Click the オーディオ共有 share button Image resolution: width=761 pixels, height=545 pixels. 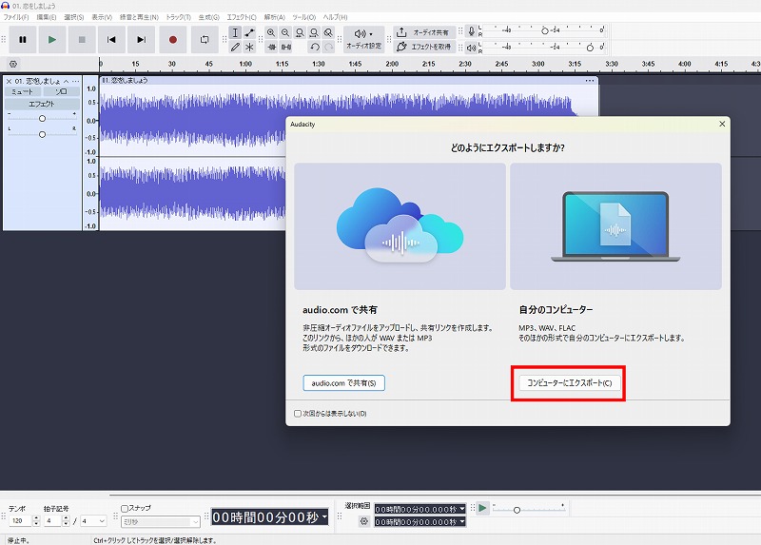(x=424, y=32)
